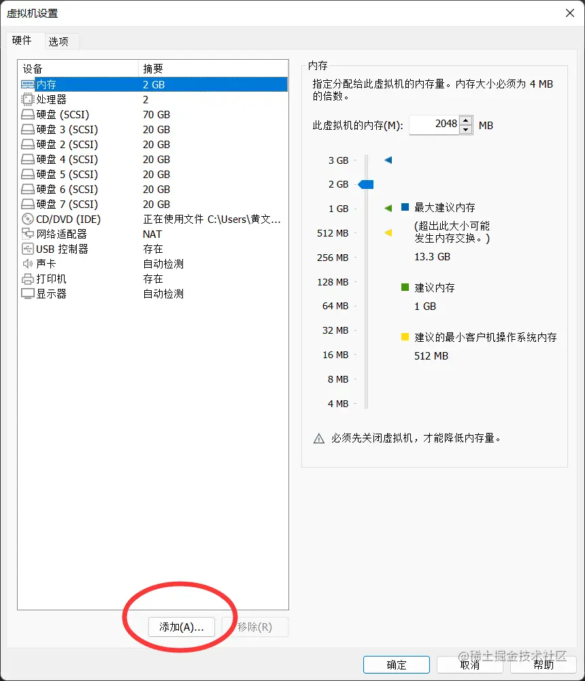The width and height of the screenshot is (585, 681).
Task: Click the 硬盘 (SCSI) 70 GB disk icon
Action: coord(28,115)
